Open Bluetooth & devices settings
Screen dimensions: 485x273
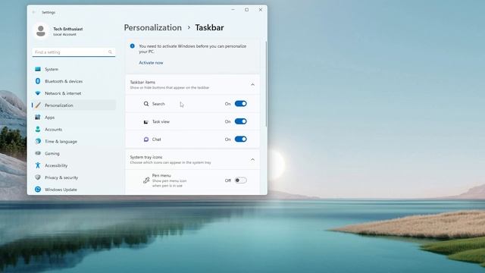[x=74, y=81]
